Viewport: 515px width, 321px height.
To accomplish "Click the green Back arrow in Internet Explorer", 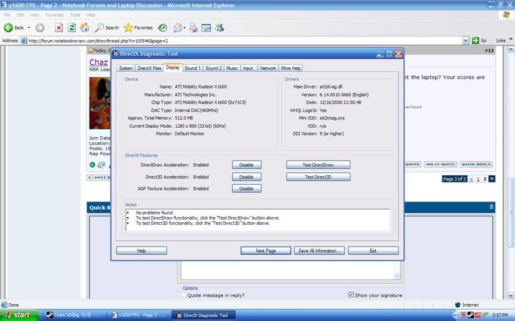I will [x=8, y=28].
